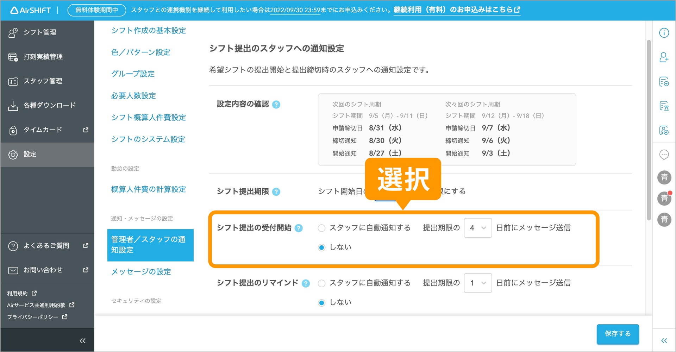Open the chat bubble icon on right sidebar
Image resolution: width=676 pixels, height=352 pixels.
664,155
